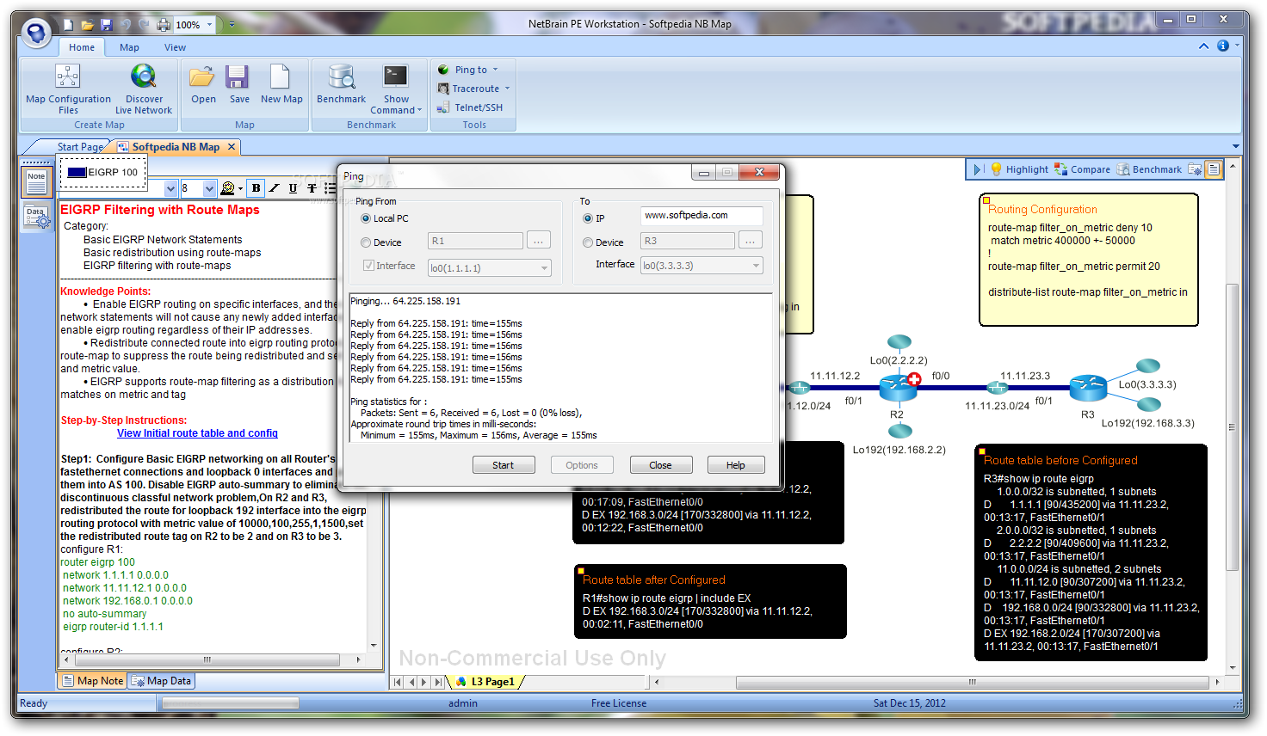Toggle italic formatting in note editor
The height and width of the screenshot is (736, 1267).
(x=275, y=188)
